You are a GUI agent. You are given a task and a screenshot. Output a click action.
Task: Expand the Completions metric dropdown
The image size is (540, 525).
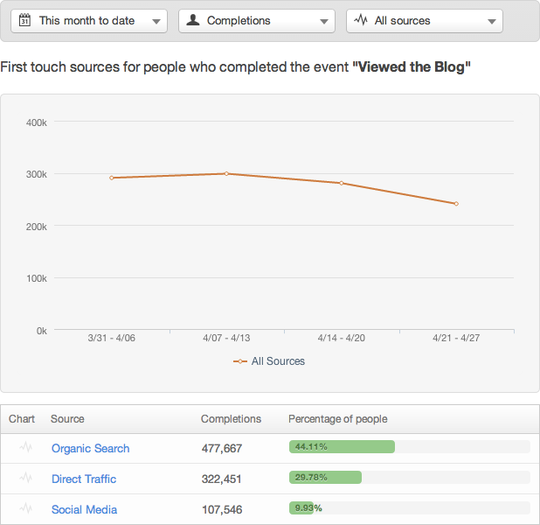coord(256,21)
